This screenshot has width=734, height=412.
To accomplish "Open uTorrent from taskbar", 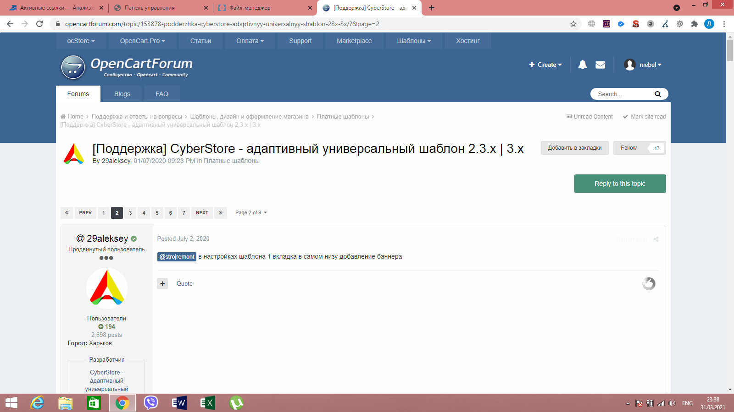I will (x=236, y=403).
